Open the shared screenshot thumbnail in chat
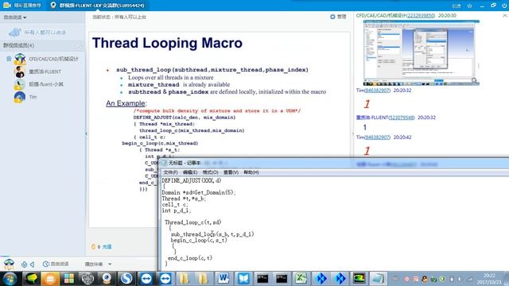Viewport: 509px width, 286px height. pos(421,52)
